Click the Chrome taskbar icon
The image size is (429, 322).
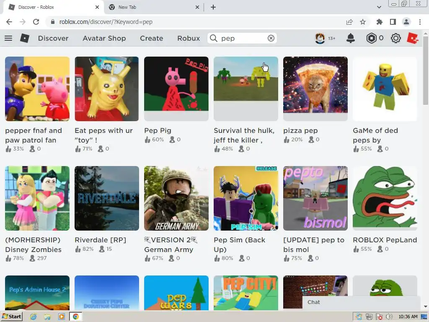(76, 317)
